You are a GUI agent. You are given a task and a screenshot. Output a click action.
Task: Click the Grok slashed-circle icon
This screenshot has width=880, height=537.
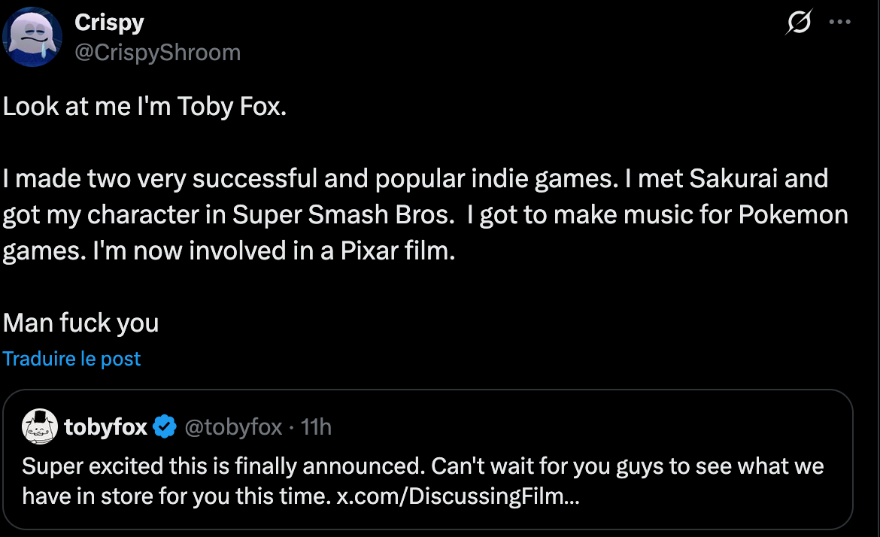pyautogui.click(x=798, y=23)
